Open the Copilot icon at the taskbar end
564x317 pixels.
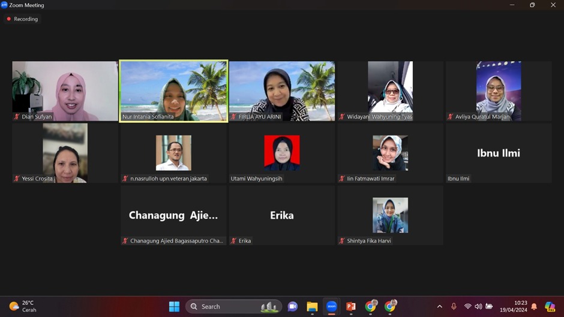(x=550, y=306)
